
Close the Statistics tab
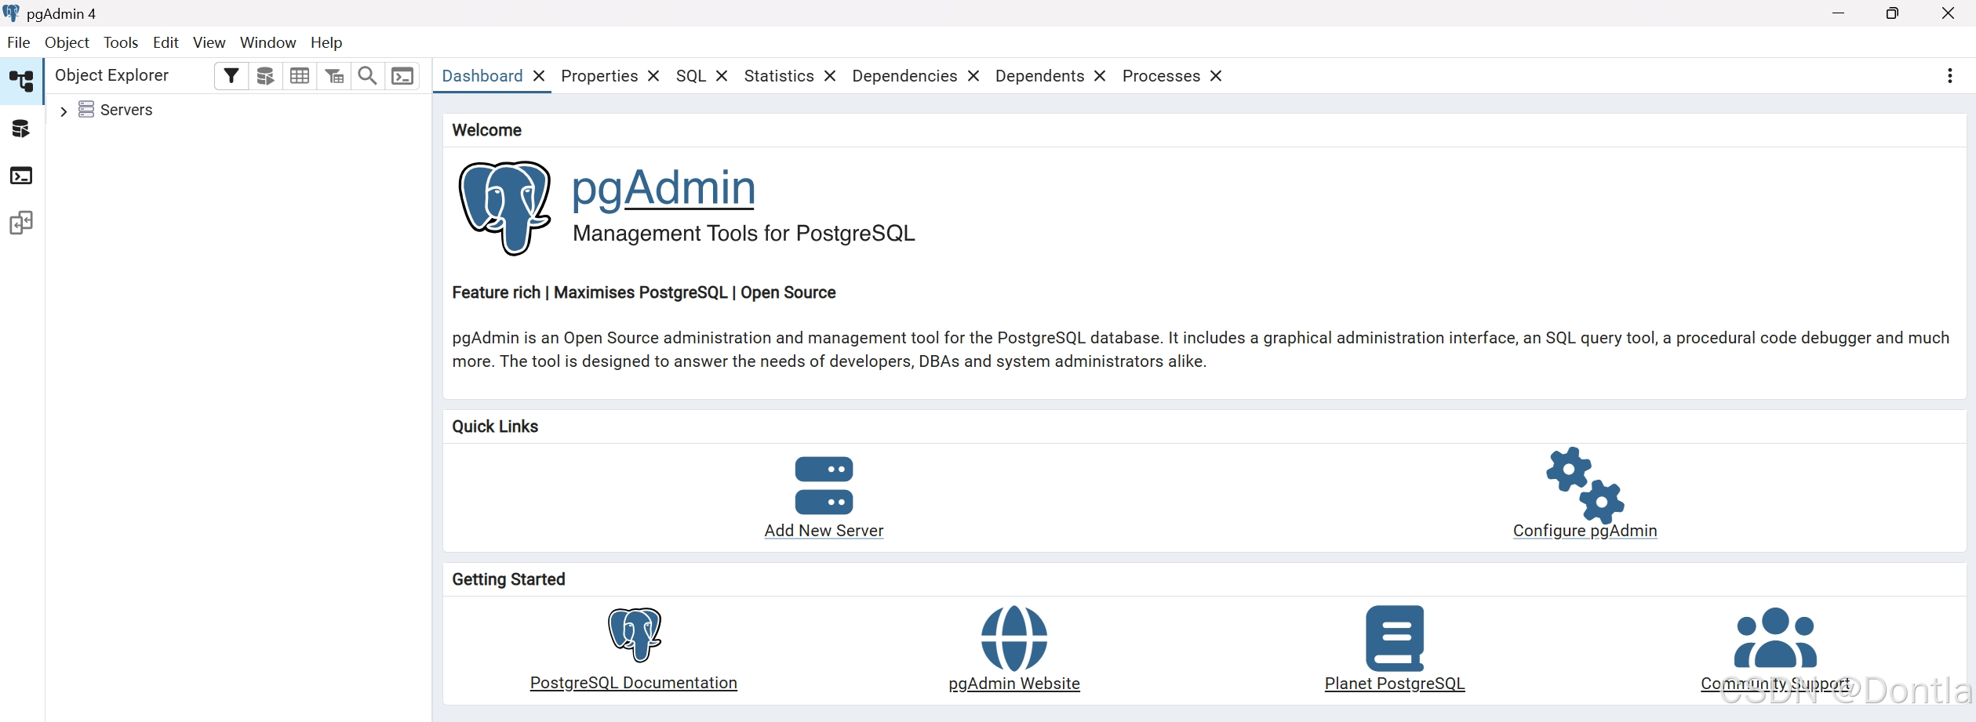tap(830, 75)
